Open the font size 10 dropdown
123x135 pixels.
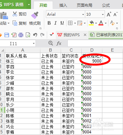pos(103,14)
